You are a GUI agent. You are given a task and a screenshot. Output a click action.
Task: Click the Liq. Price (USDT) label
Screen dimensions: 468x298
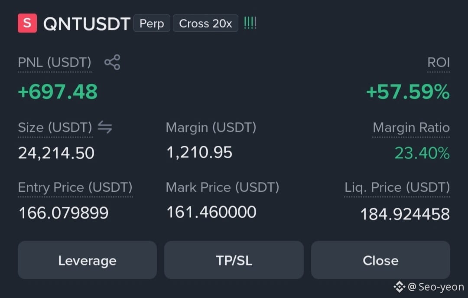[397, 187]
